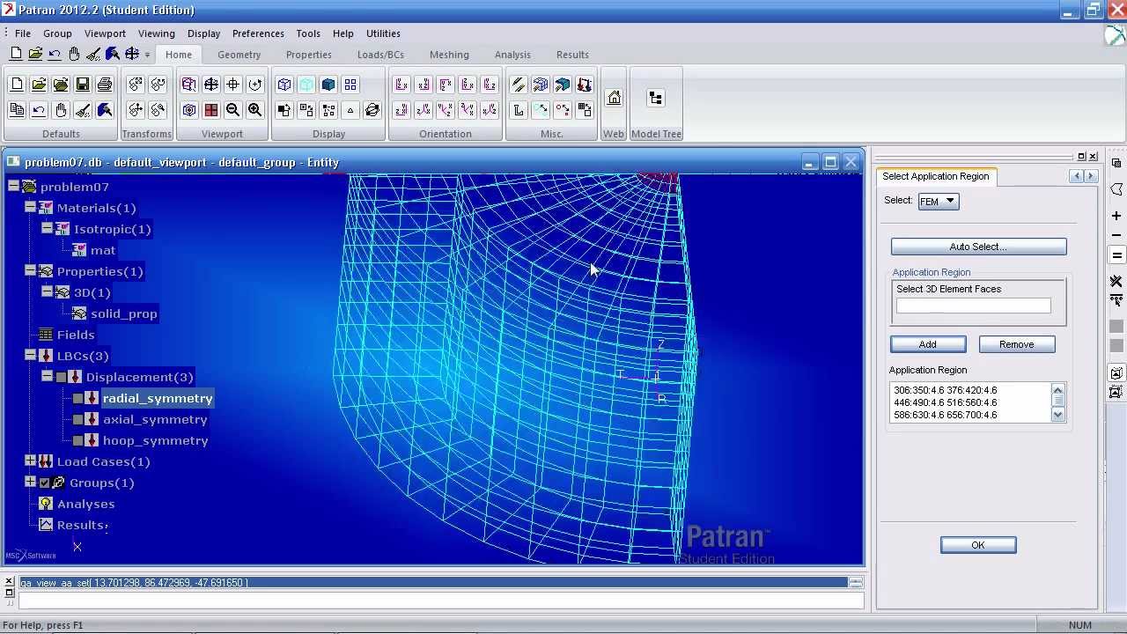Select the mat material tree item
This screenshot has width=1127, height=634.
tap(103, 250)
